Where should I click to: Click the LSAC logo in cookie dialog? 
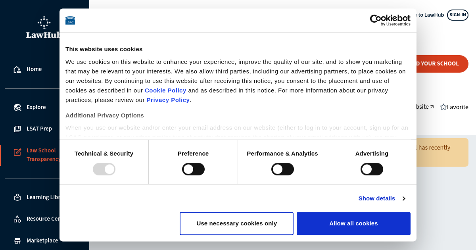click(70, 21)
